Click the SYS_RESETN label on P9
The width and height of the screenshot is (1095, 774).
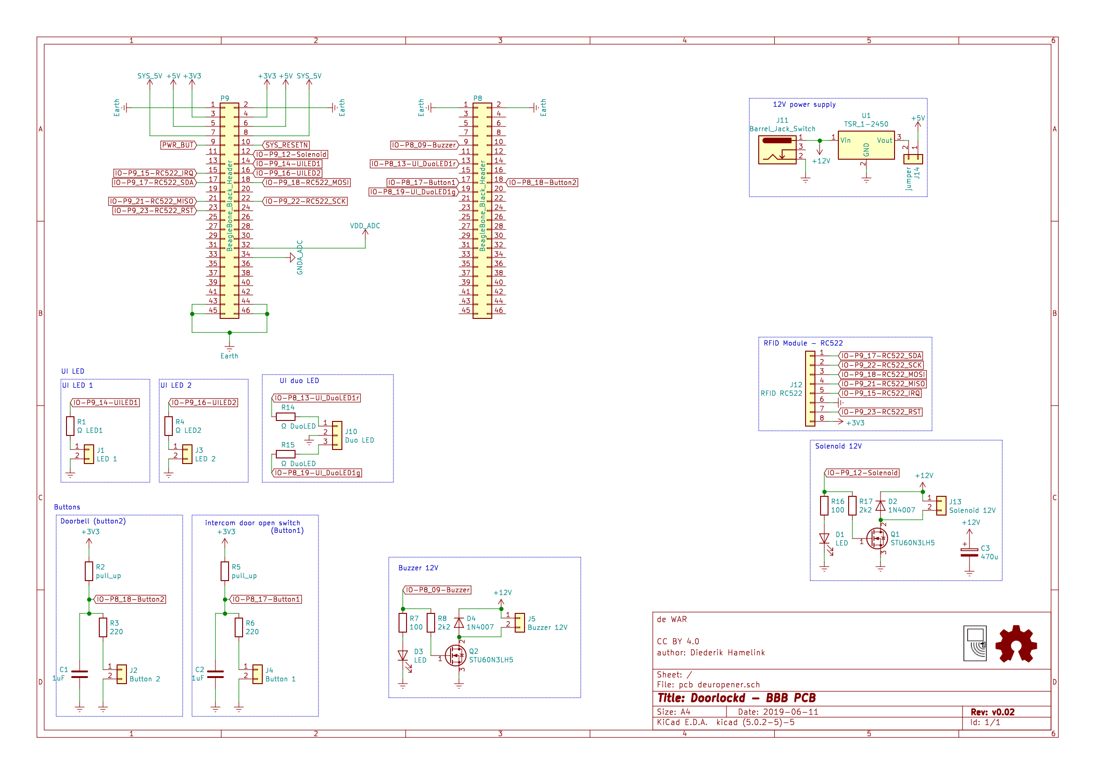(x=286, y=145)
